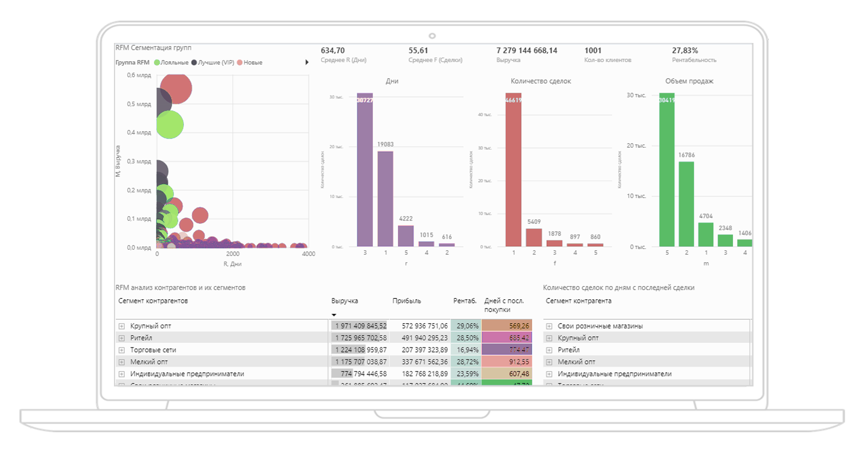Screen dimensions: 868x450
Task: Expand Торговые сети row in RFM анализ table
Action: click(x=121, y=350)
